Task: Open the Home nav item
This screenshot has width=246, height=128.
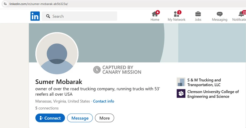Action: pos(155,16)
